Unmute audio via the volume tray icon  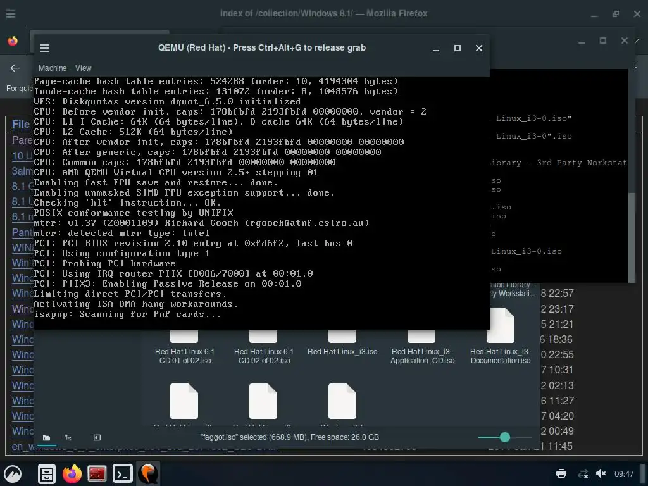pyautogui.click(x=601, y=473)
